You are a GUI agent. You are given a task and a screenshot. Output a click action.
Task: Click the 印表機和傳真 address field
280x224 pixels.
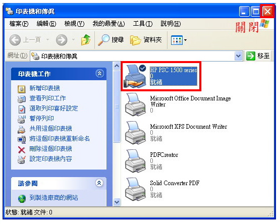point(133,56)
